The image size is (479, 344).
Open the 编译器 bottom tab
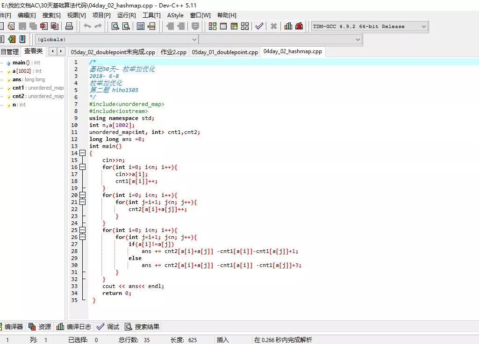[12, 327]
